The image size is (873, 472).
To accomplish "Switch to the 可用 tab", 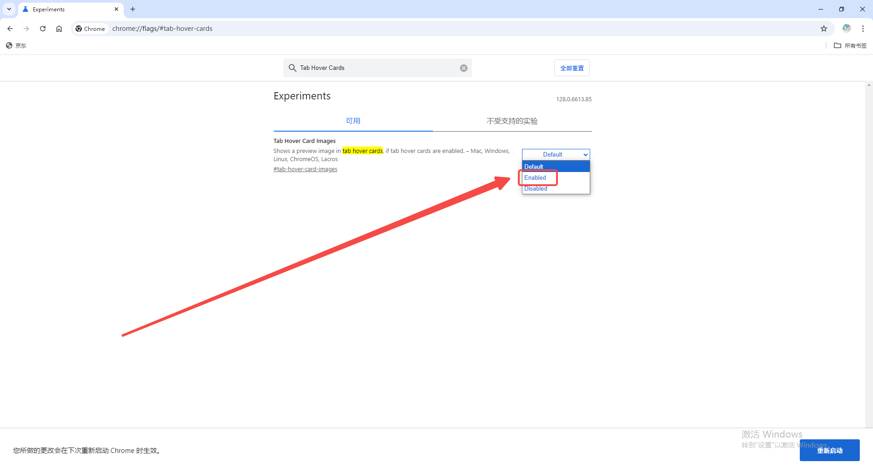I will click(x=353, y=121).
